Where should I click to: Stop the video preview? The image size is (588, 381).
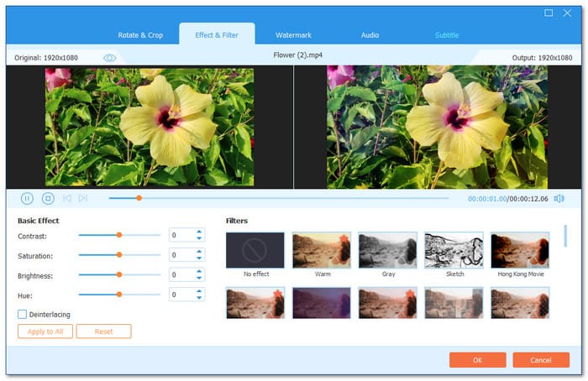[x=48, y=199]
